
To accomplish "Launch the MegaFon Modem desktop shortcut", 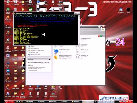I will pos(8,11).
